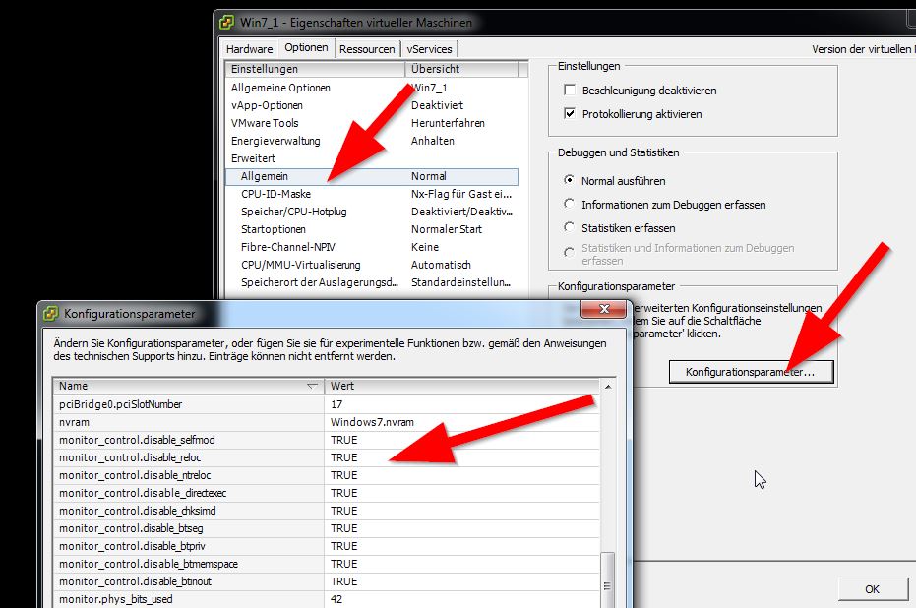Switch to the Optionen tab
Screen dimensions: 916x608
pos(306,48)
